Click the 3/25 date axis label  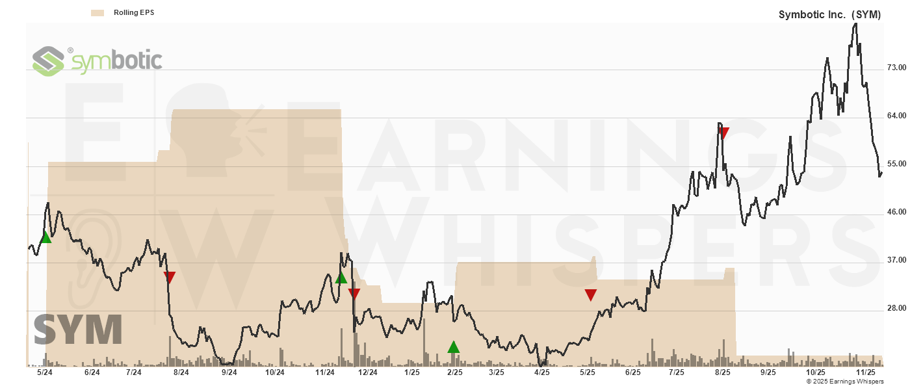point(496,372)
